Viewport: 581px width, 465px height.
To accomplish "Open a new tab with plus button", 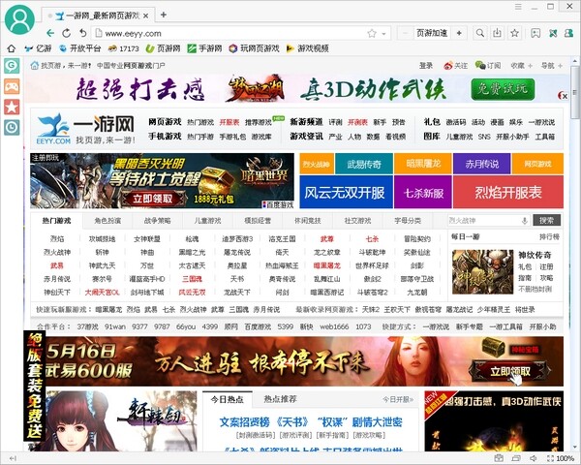I will 163,15.
